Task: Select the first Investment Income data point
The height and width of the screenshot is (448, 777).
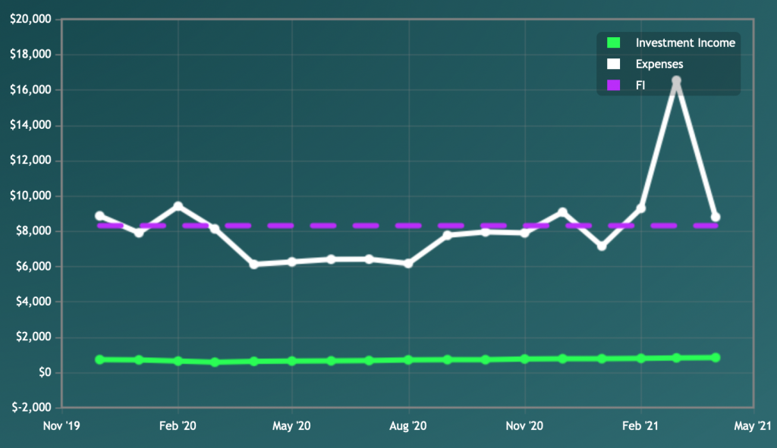Action: pos(100,359)
